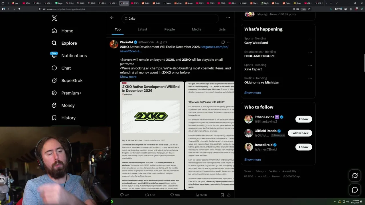Go to Explore in the sidebar
This screenshot has height=205, width=365.
click(64, 43)
